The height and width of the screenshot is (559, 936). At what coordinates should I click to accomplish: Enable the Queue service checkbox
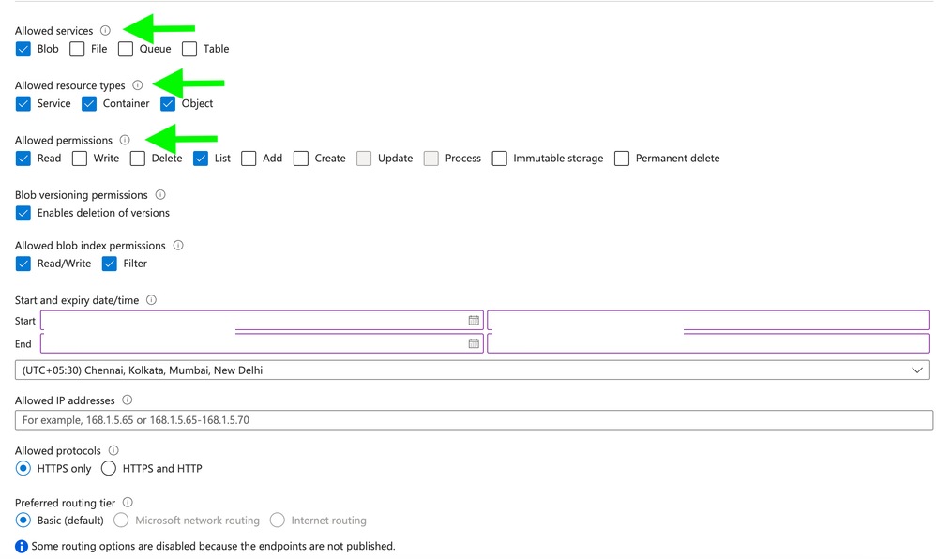(x=126, y=49)
